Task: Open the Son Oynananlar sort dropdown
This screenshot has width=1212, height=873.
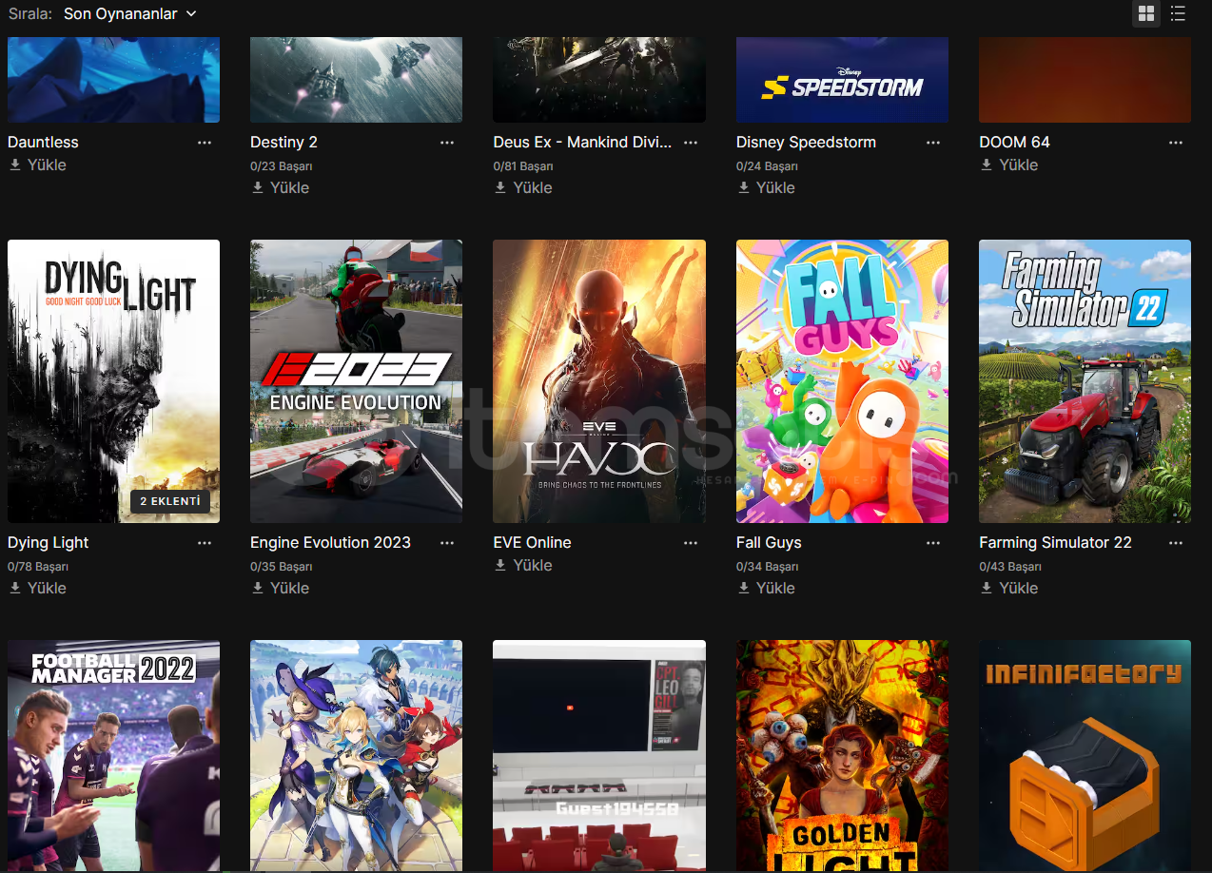Action: pyautogui.click(x=130, y=13)
